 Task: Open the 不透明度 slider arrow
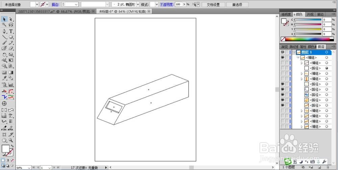click(x=184, y=4)
